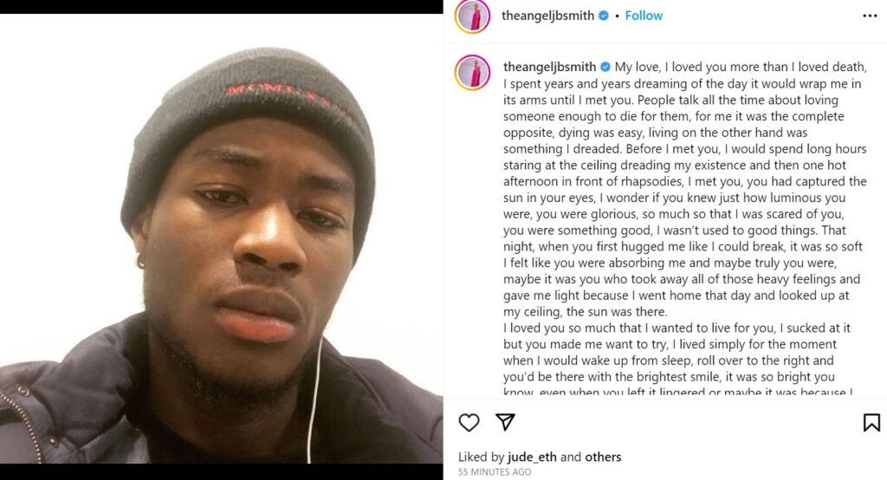Share the post via paper plane icon
The width and height of the screenshot is (887, 480).
(505, 422)
